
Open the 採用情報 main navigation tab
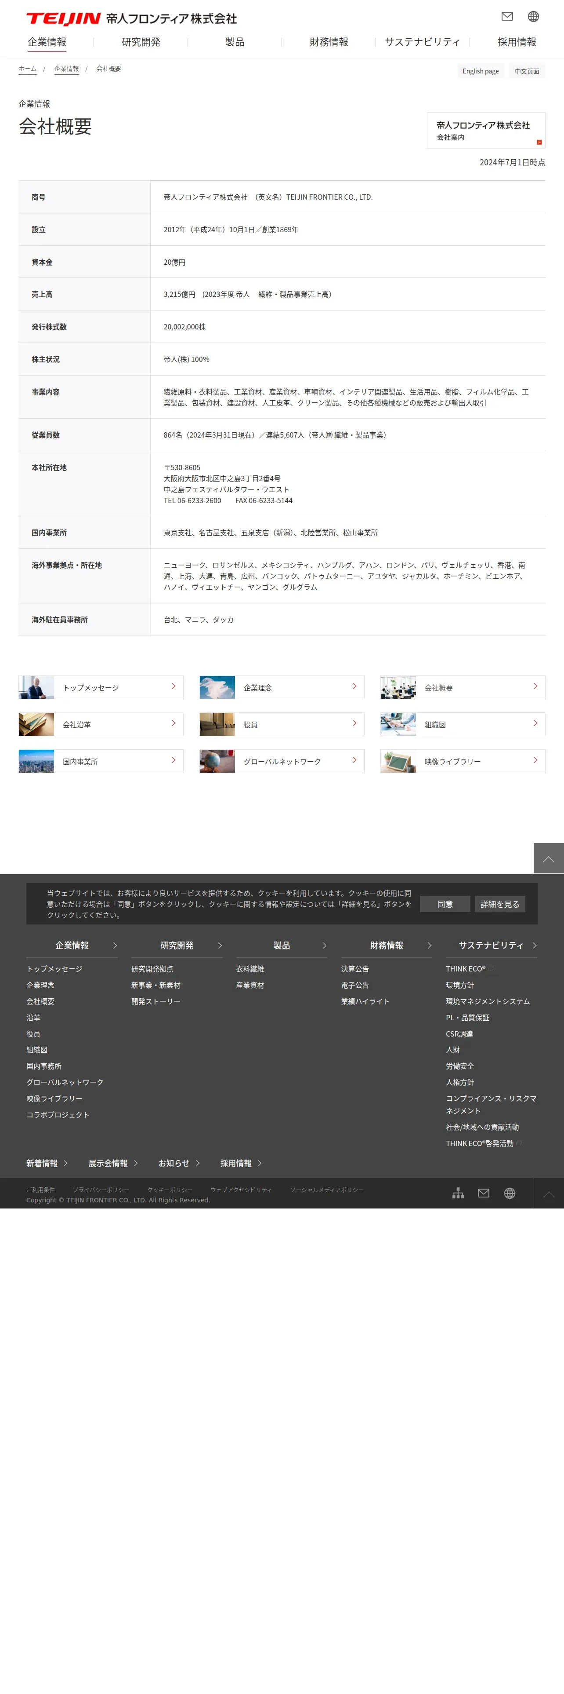[x=517, y=42]
